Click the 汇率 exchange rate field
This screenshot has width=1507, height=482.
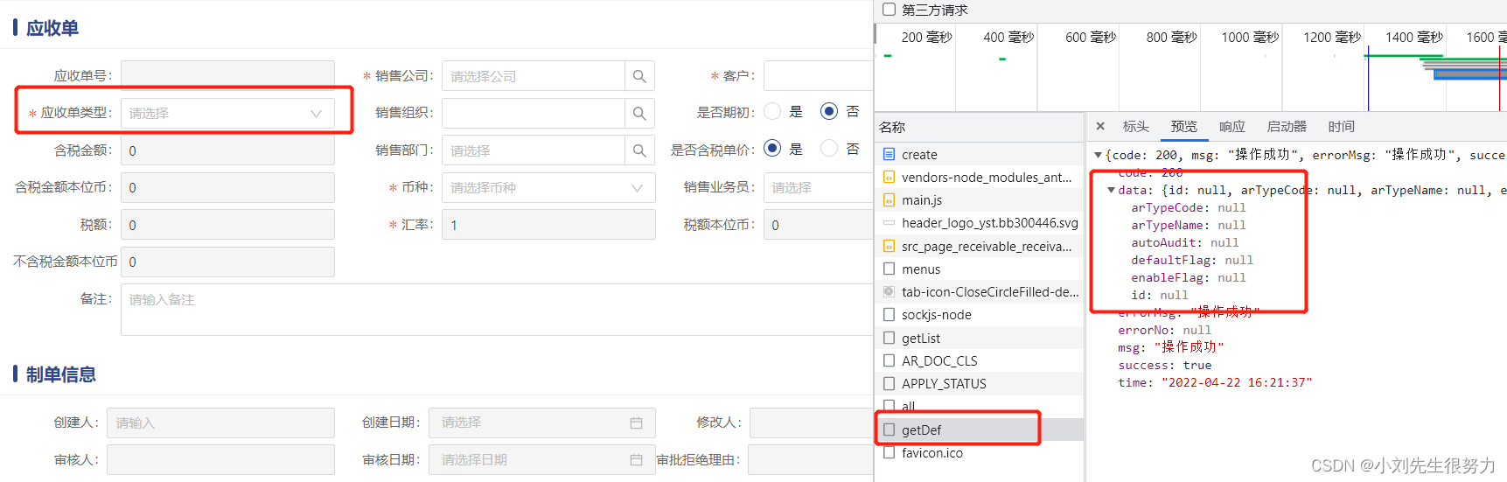click(548, 225)
